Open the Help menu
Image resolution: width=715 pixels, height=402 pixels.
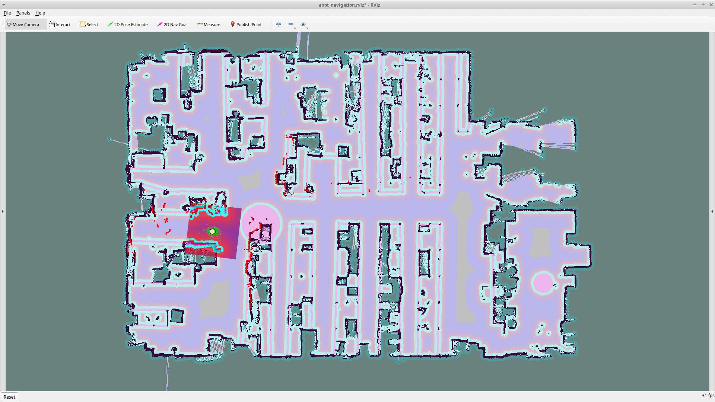[40, 13]
